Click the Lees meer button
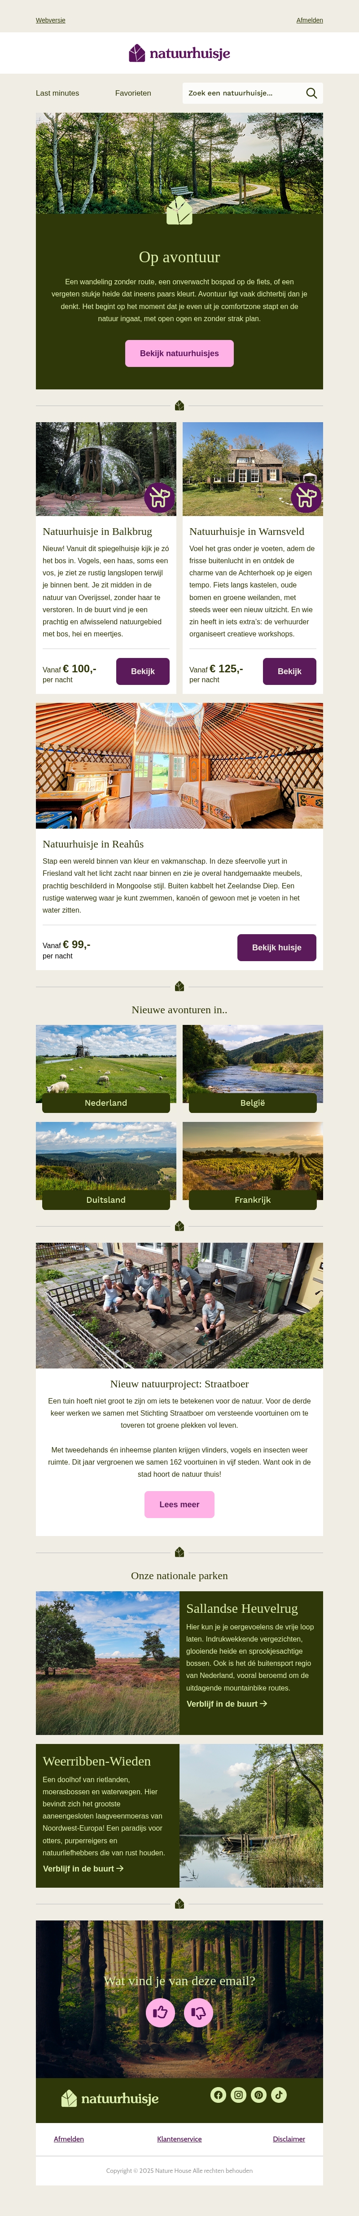The width and height of the screenshot is (359, 2216). point(179,1505)
